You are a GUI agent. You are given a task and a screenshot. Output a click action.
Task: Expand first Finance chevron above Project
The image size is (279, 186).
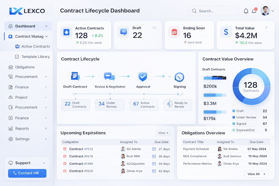[46, 87]
